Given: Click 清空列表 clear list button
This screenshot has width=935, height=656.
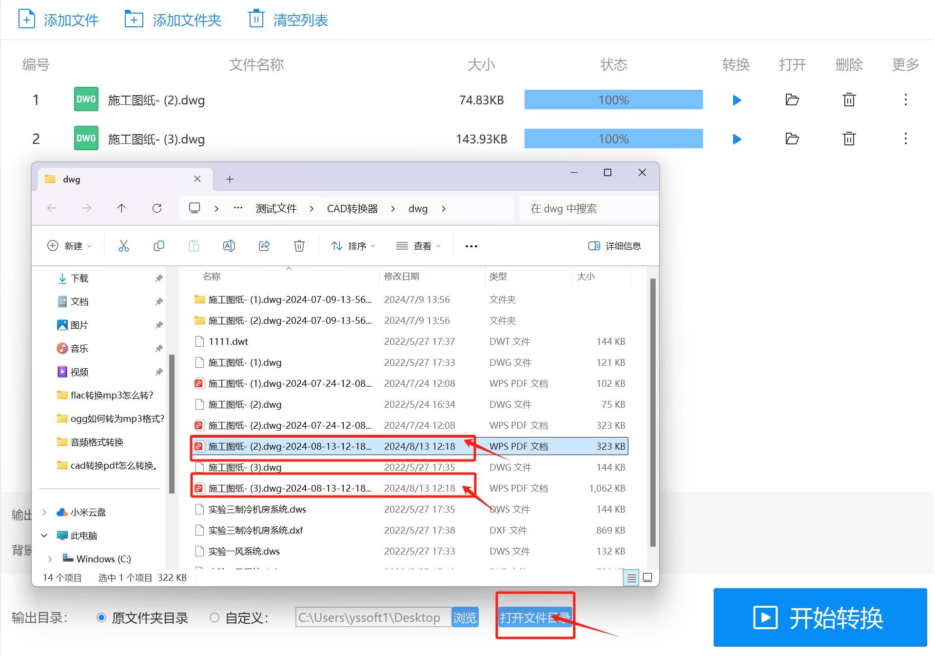Looking at the screenshot, I should [289, 20].
